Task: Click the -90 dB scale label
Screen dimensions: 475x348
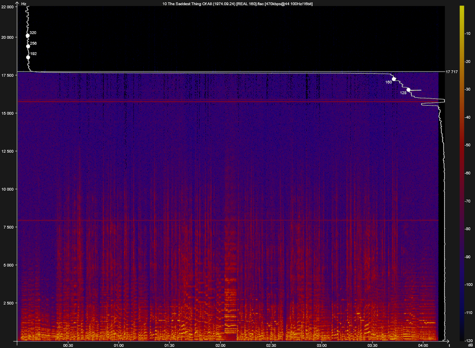Action: tap(468, 257)
